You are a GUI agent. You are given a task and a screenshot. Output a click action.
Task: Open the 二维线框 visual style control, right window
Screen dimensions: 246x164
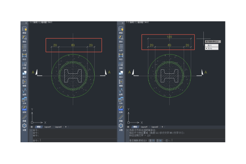point(139,22)
